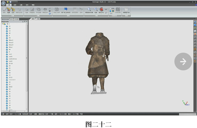Close the Model Manager panel
Image resolution: width=197 pixels, height=128 pixels.
[27, 22]
